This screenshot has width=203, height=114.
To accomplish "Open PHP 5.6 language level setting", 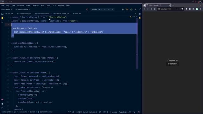I will coord(71,112).
